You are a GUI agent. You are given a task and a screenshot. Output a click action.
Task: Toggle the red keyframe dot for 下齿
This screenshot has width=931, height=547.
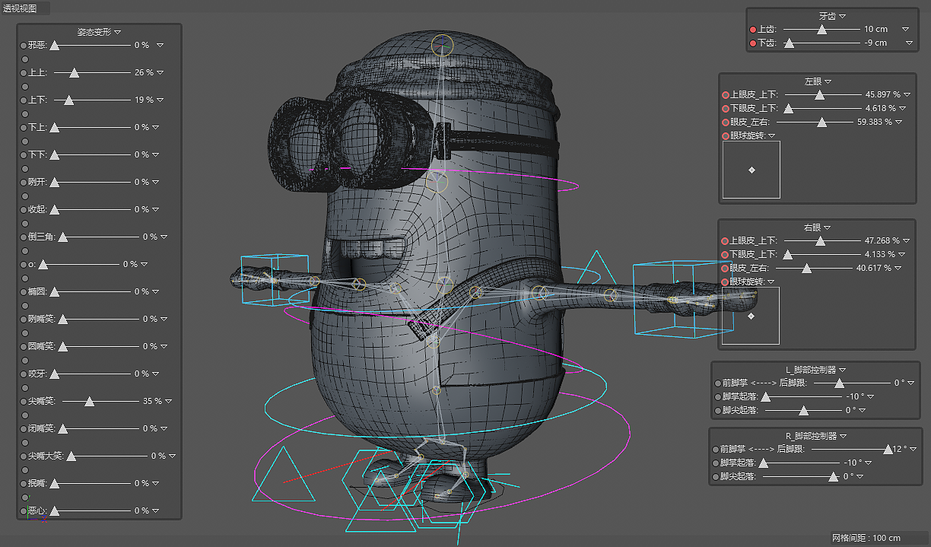[x=753, y=43]
